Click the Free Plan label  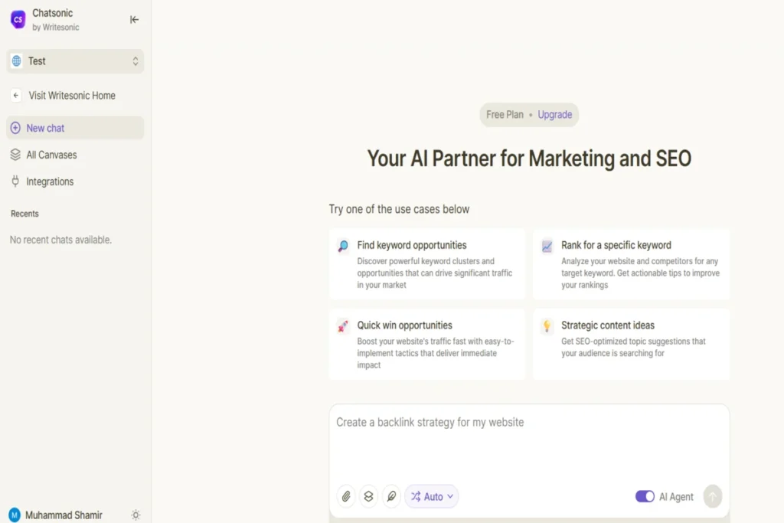click(505, 115)
